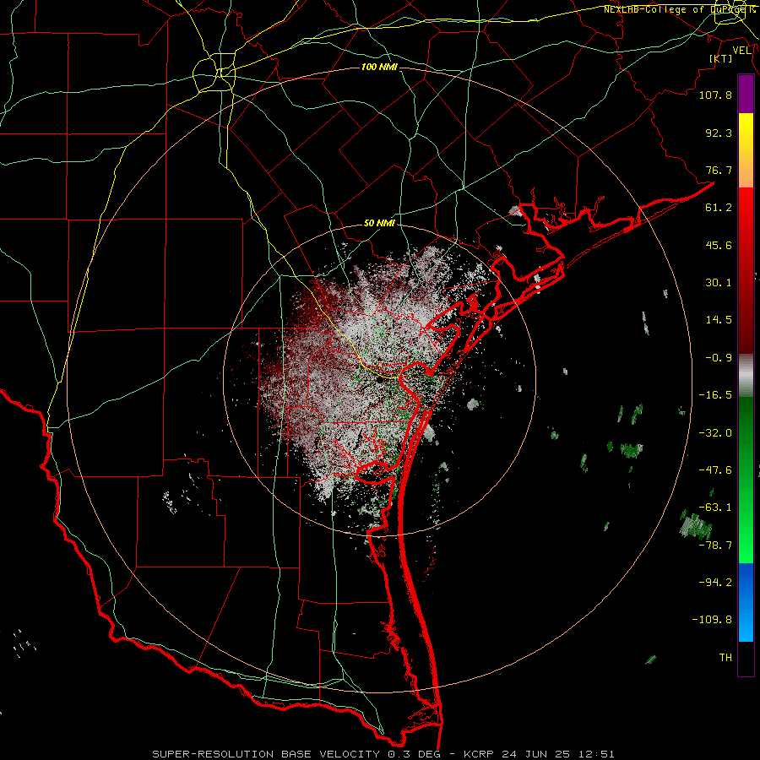The height and width of the screenshot is (760, 760).
Task: Click the -63.1 value on velocity scale
Action: point(715,508)
